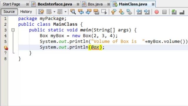Viewport: 188px width, 106px height.
Task: Click 'myBox' variable on line 4
Action: pos(57,36)
